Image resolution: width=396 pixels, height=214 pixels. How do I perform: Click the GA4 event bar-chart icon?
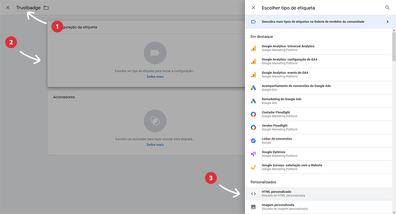click(x=253, y=75)
